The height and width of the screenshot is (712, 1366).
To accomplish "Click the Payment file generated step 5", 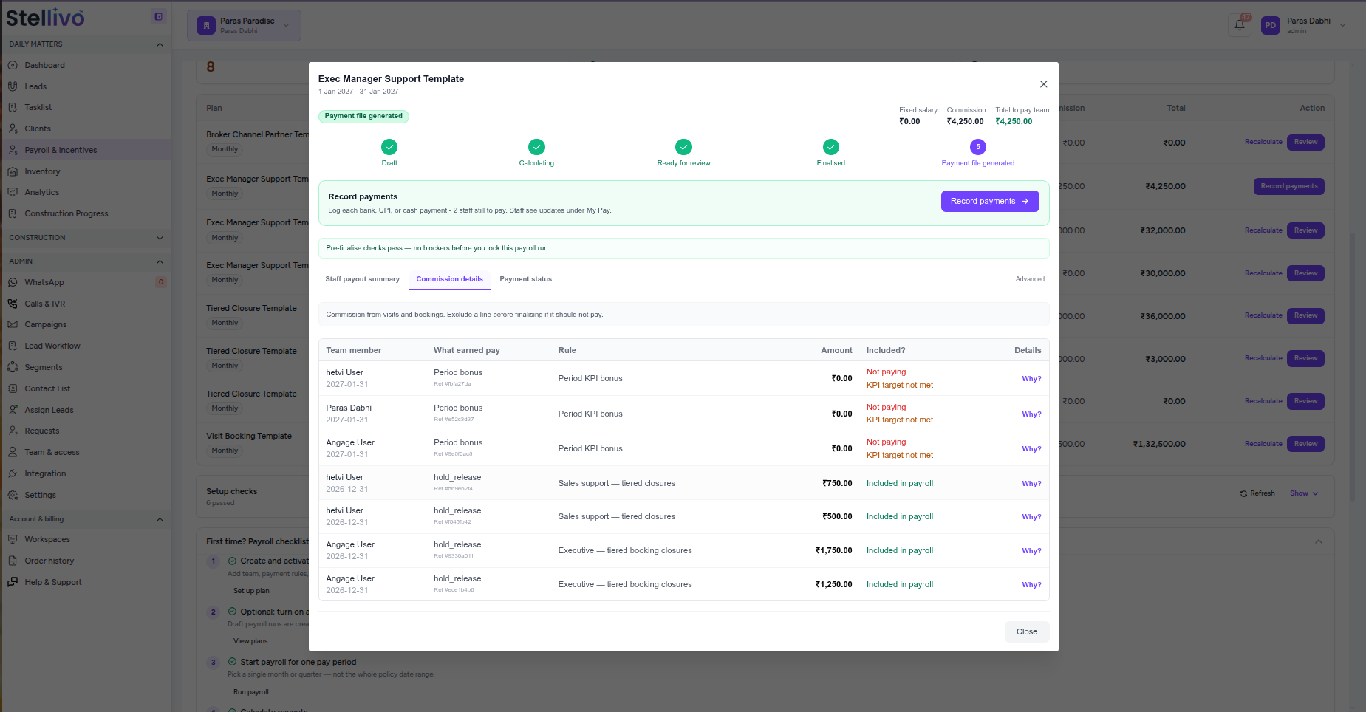I will (978, 147).
